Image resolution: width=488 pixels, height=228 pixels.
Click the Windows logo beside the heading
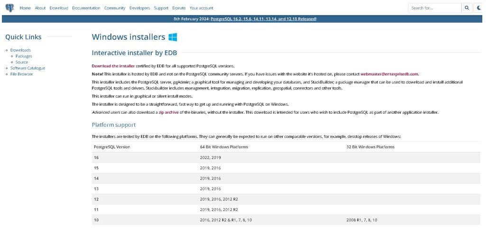click(173, 37)
